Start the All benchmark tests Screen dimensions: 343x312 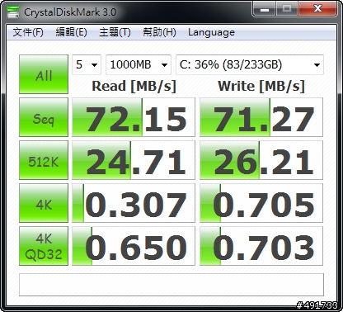tap(44, 74)
